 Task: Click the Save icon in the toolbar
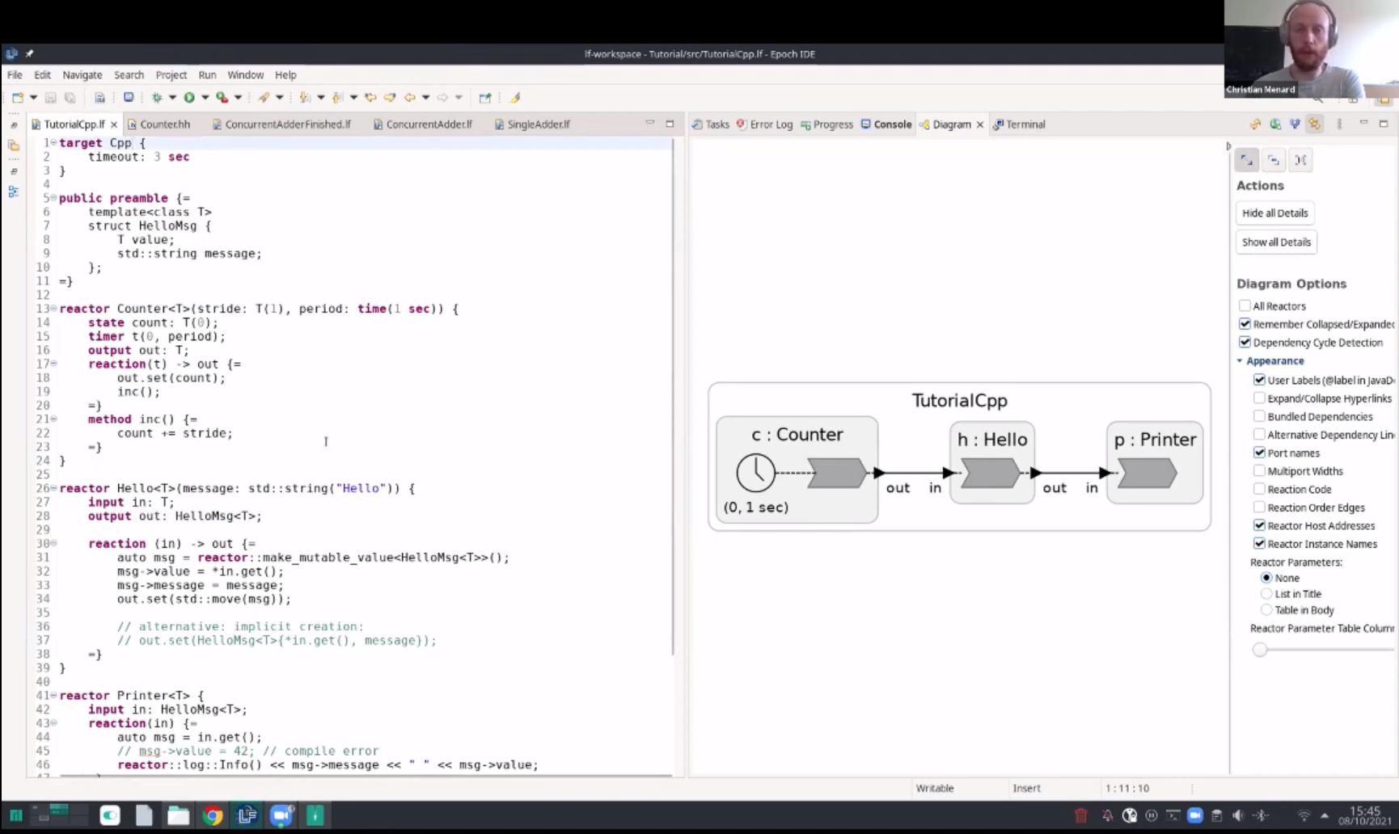point(50,98)
